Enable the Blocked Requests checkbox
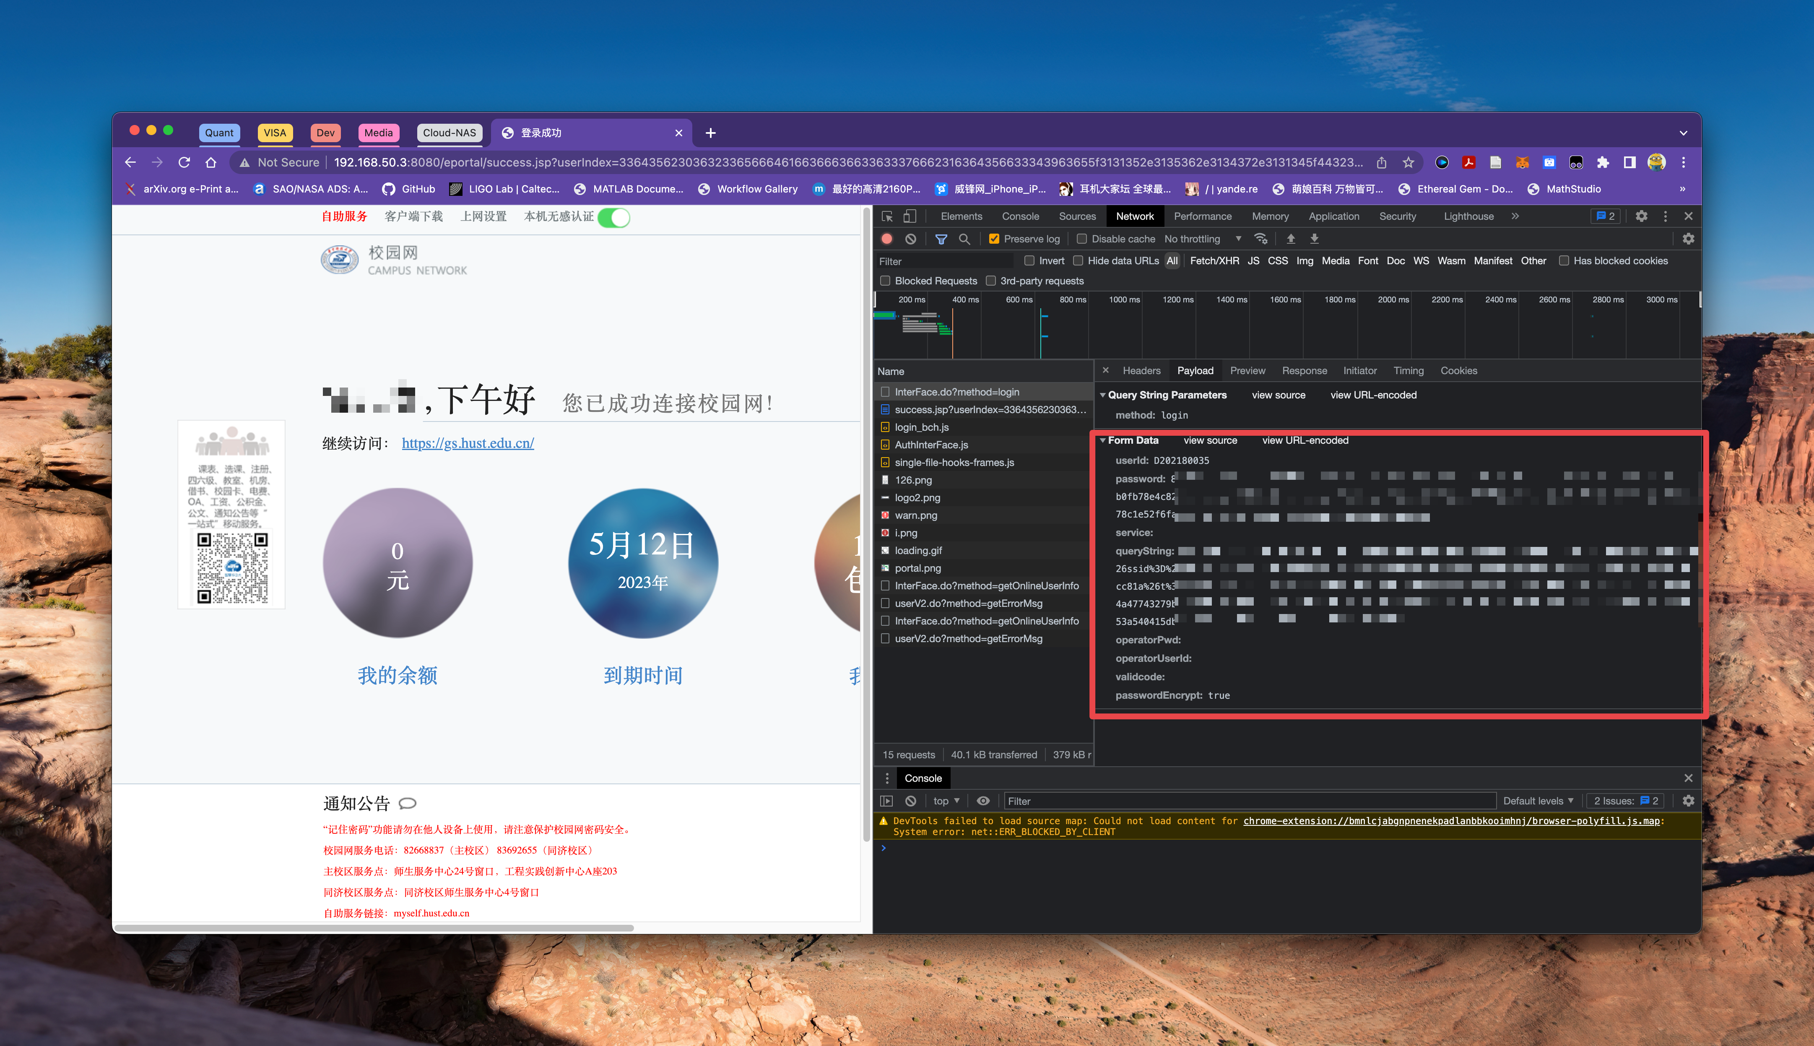 tap(886, 281)
